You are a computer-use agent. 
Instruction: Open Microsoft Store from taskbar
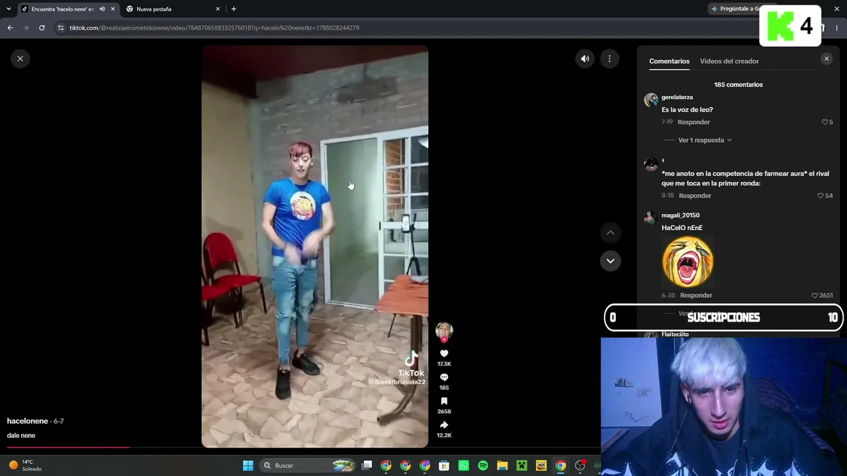coord(444,465)
